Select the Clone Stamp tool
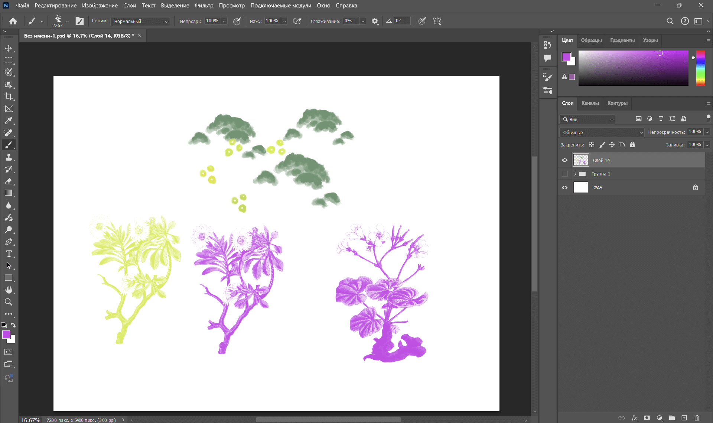Image resolution: width=713 pixels, height=423 pixels. point(9,157)
